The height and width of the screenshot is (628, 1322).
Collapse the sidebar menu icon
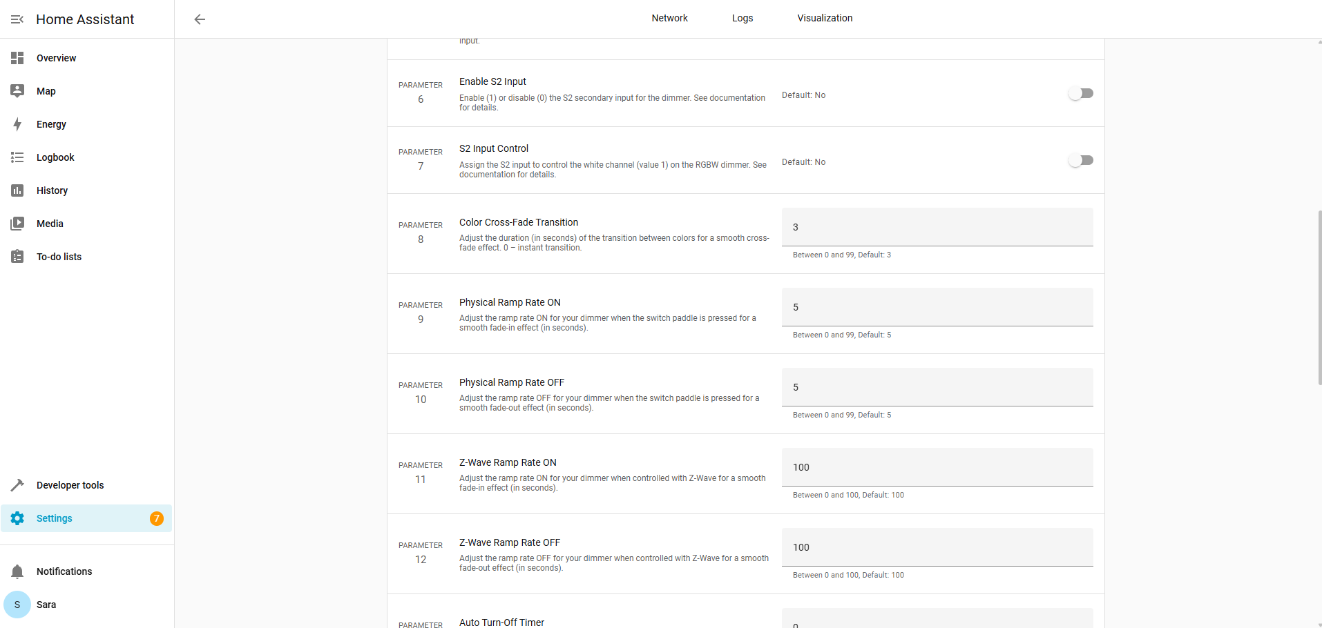pyautogui.click(x=17, y=19)
